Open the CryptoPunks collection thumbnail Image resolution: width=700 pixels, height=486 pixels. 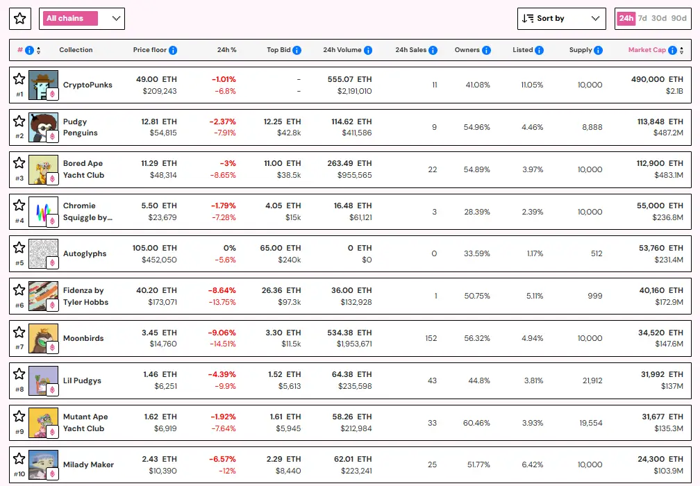click(x=43, y=85)
